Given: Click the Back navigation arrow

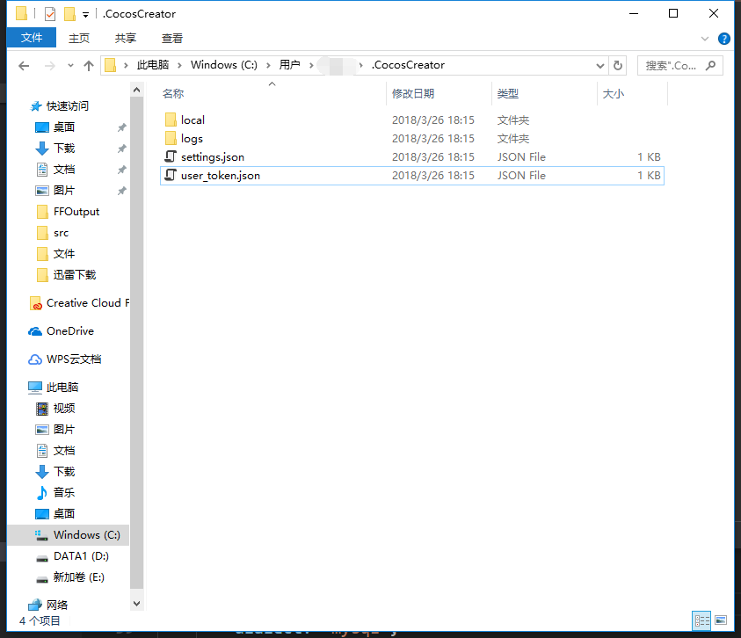Looking at the screenshot, I should 24,66.
